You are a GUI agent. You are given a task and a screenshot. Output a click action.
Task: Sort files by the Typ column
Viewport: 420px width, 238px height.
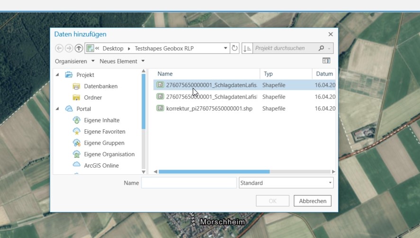coord(286,74)
